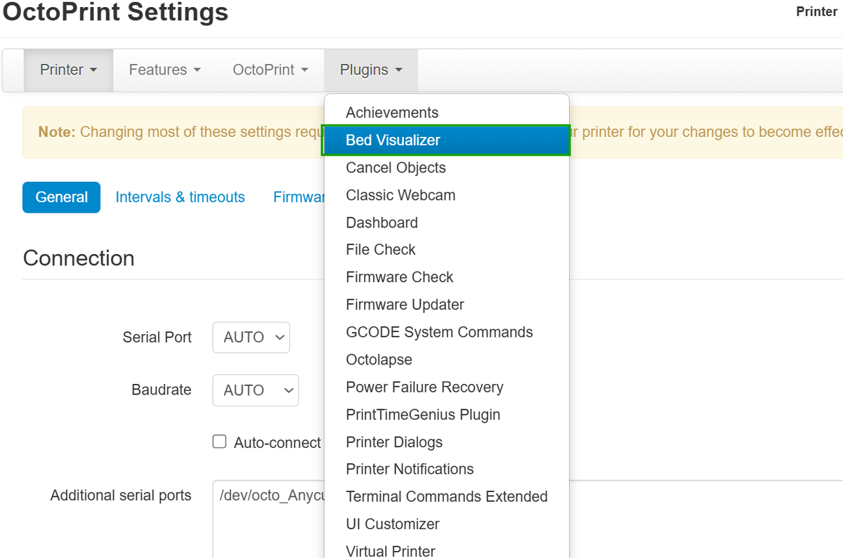Viewport: 843px width, 558px height.
Task: Choose File Check menu entry
Action: [447, 250]
